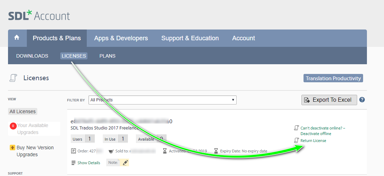
Task: Click the Activated hourglass icon
Action: 165,151
